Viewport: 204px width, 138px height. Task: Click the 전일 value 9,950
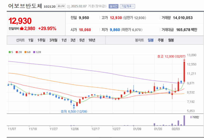[x=84, y=18]
